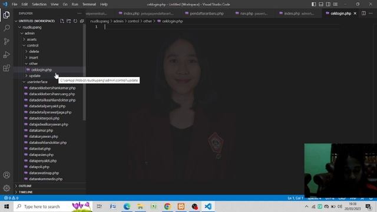Open the Edit menu
377x212 pixels.
(25, 4)
